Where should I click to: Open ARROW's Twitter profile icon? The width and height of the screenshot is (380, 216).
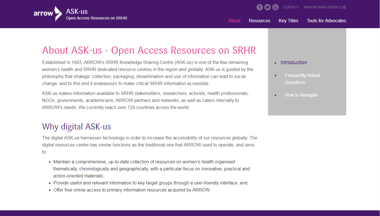click(267, 7)
